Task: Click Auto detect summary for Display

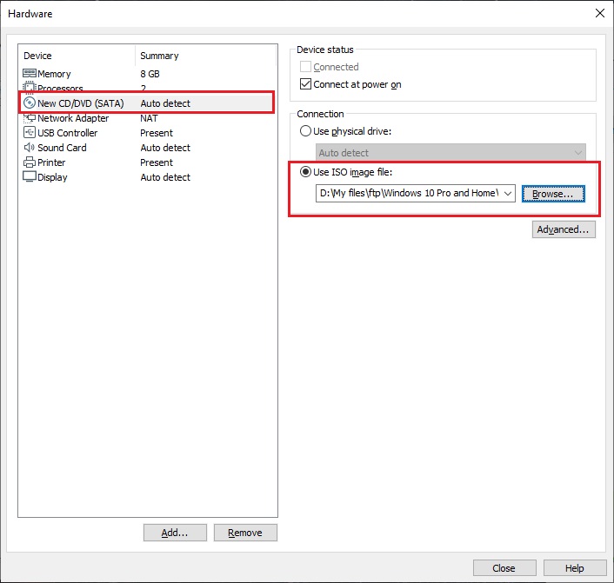Action: pos(165,177)
